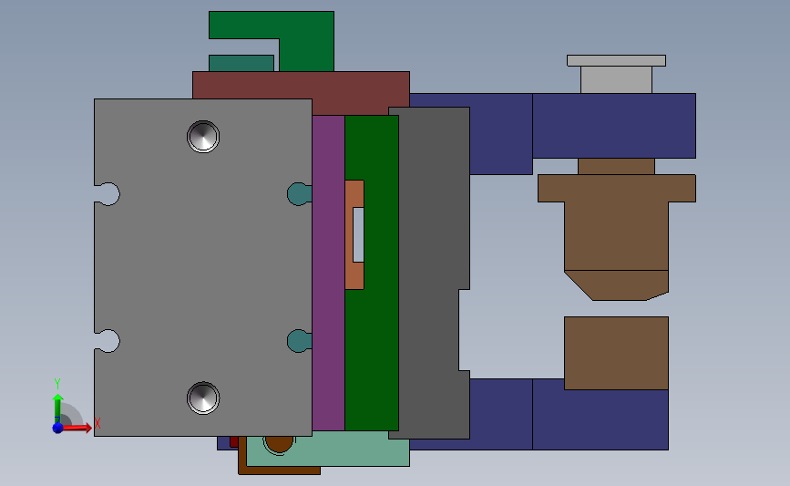Click the red X axis arrow of the triad
790x486 pixels.
pyautogui.click(x=76, y=428)
